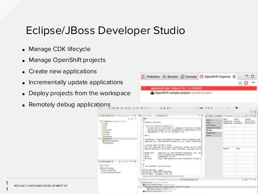Click the Servers tab icon
Viewport: 258px width, 194px height.
(164, 77)
